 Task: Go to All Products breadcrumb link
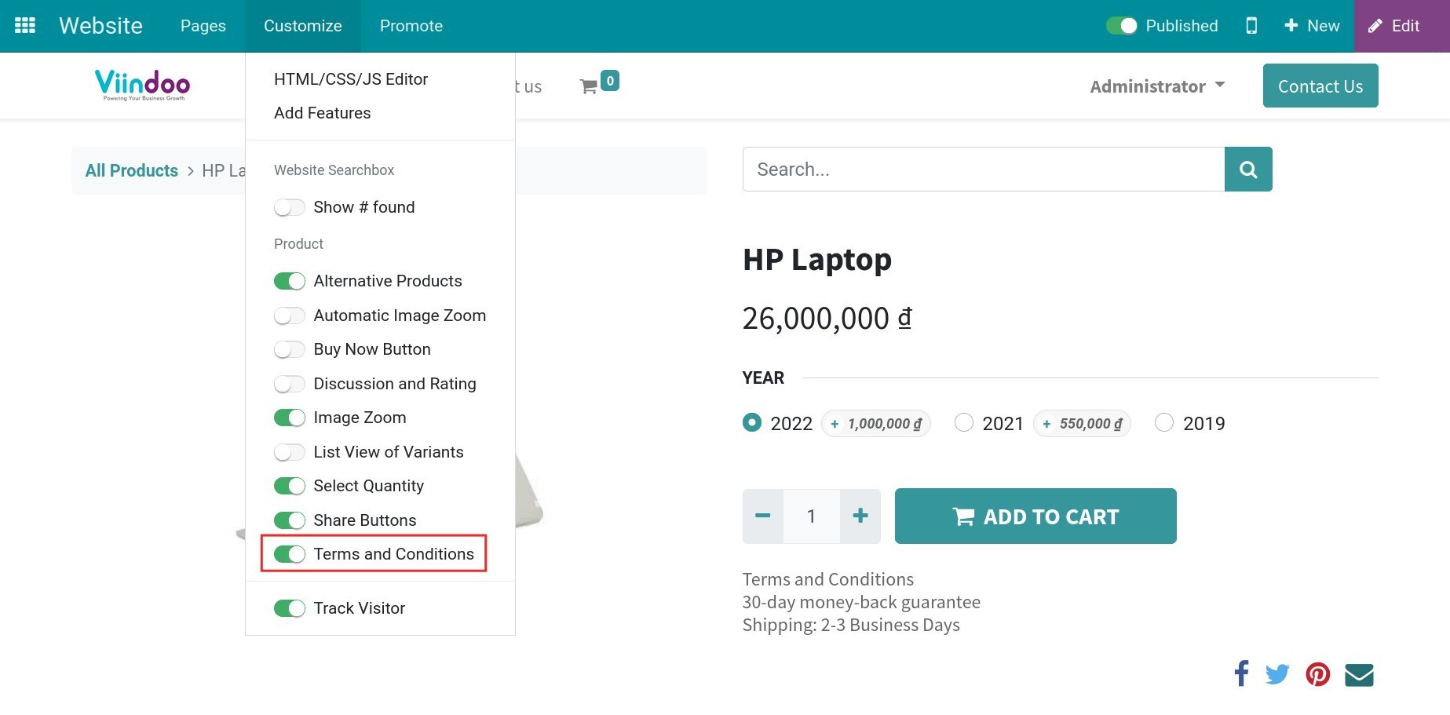132,171
